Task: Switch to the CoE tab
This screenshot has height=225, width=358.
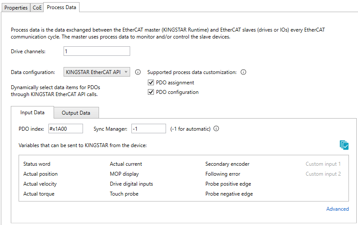Action: coord(38,7)
